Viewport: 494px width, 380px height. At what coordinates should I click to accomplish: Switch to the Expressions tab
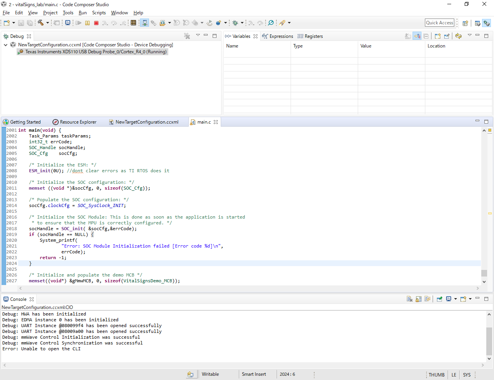(277, 36)
